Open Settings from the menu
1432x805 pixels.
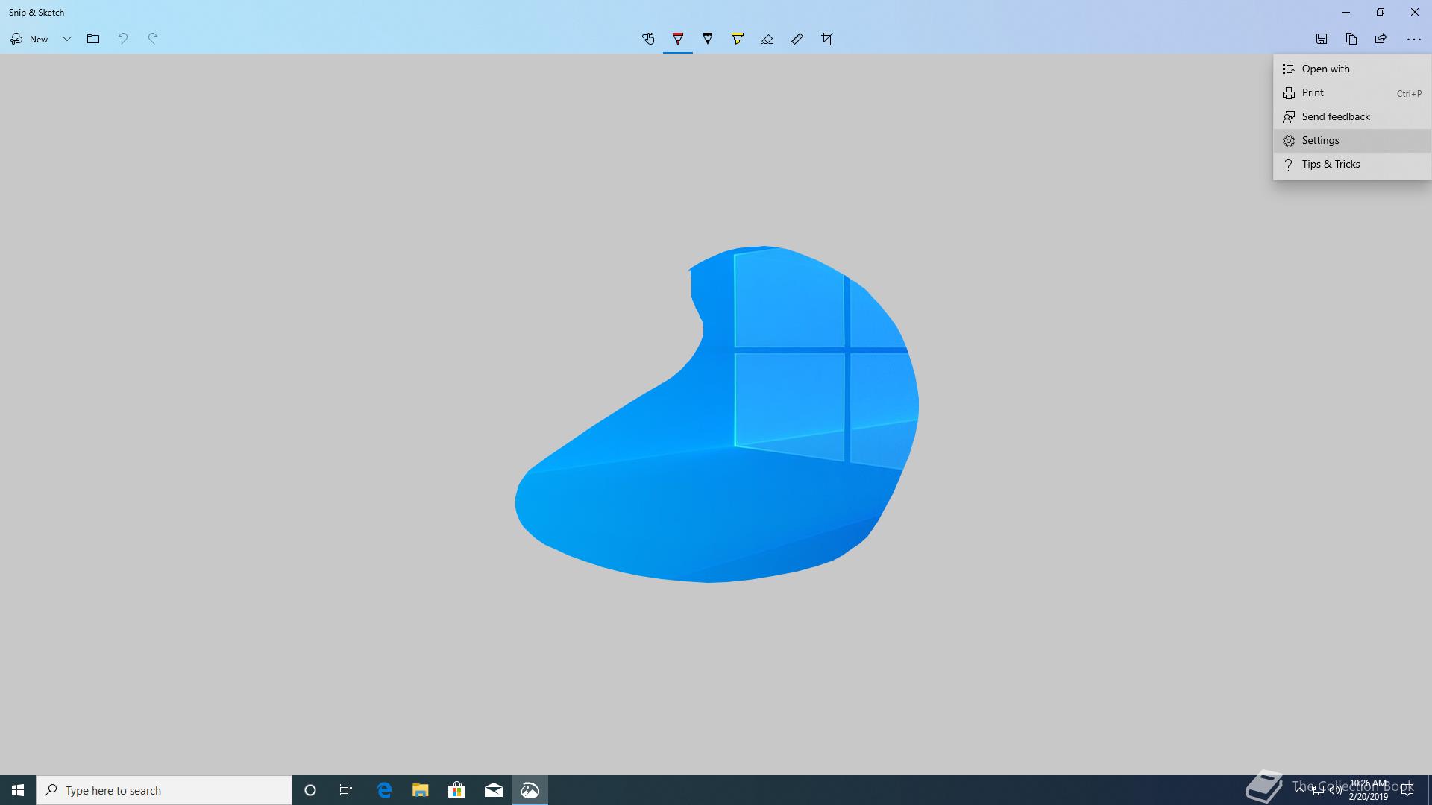(x=1352, y=140)
